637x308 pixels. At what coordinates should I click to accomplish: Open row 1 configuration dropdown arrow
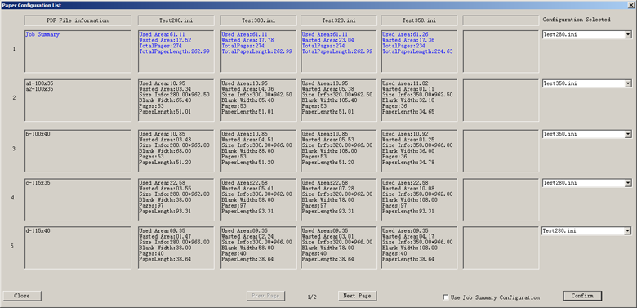[x=628, y=35]
